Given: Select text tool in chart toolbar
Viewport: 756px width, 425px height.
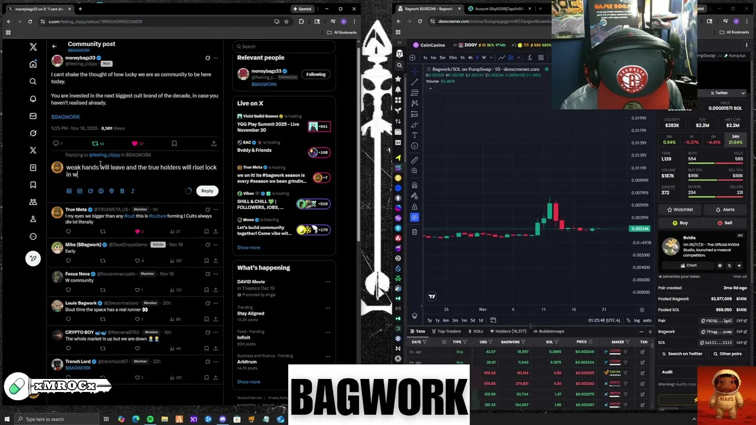Looking at the screenshot, I should (415, 135).
